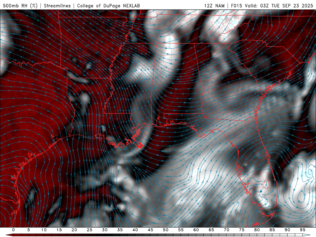The width and height of the screenshot is (316, 237).
Task: Click the "500mb RH (%)" title text
Action: point(21,6)
